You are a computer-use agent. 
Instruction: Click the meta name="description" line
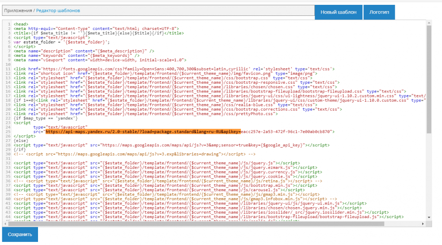pos(84,51)
